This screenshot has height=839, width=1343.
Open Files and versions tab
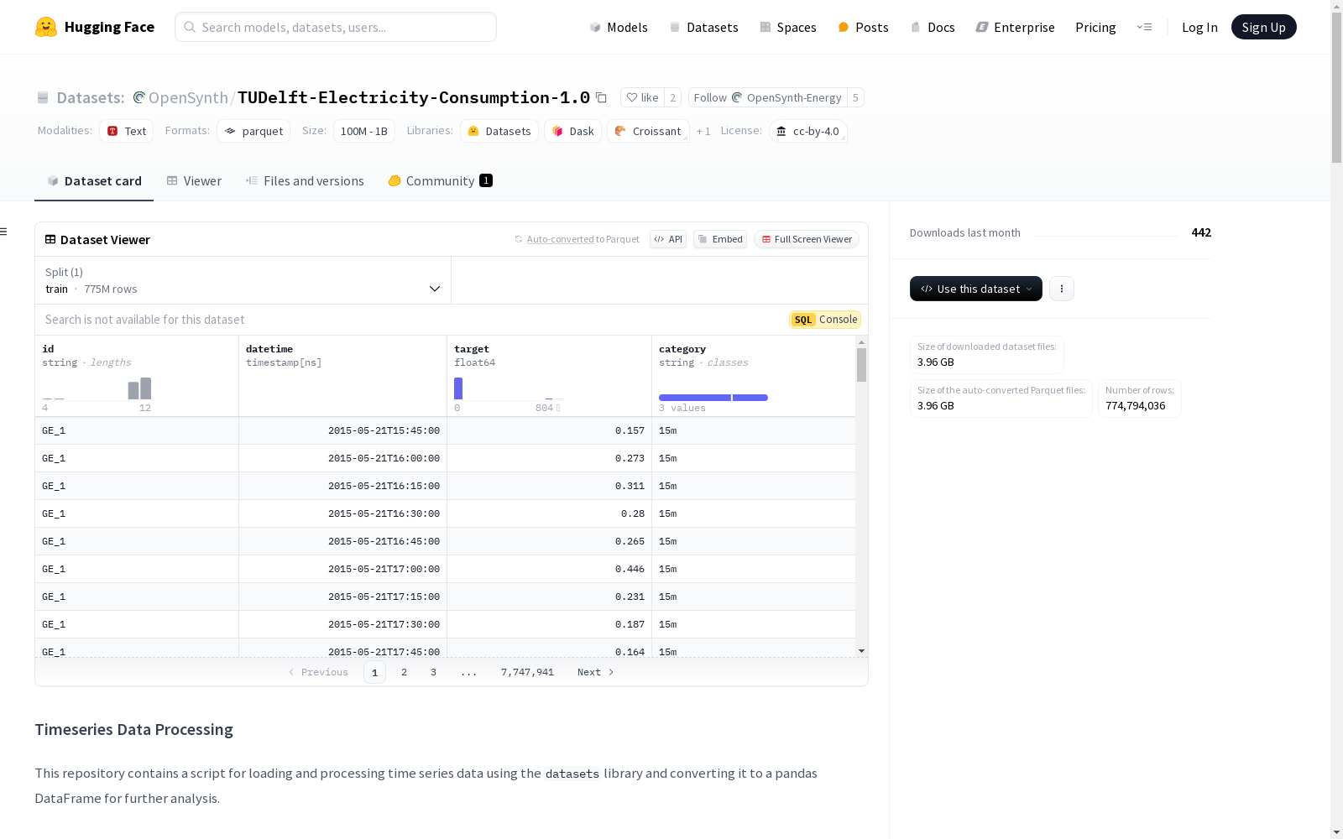tap(305, 180)
